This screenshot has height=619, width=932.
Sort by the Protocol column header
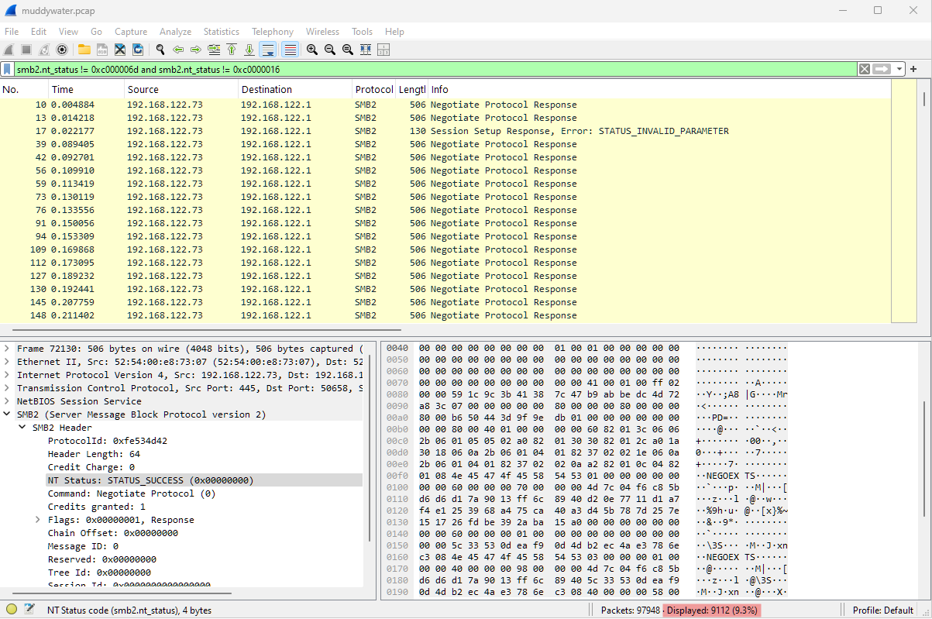(374, 90)
